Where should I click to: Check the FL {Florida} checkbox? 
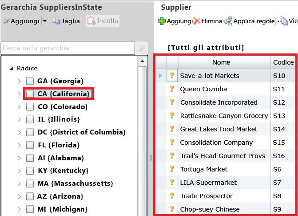pos(30,145)
